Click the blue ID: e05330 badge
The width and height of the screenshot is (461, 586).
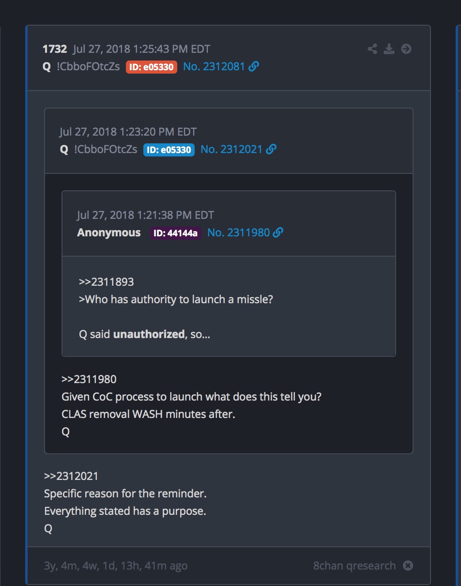point(169,150)
